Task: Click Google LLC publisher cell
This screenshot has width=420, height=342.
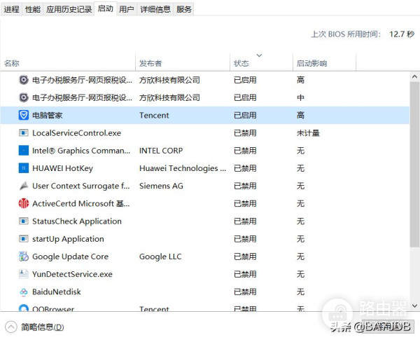Action: (x=160, y=256)
